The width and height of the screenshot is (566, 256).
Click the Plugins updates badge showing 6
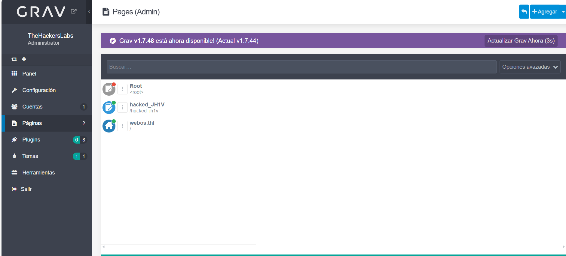[76, 140]
